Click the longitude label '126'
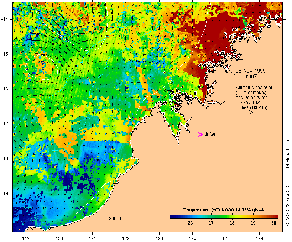Viewport: 292px width, 242px height. tap(259, 238)
